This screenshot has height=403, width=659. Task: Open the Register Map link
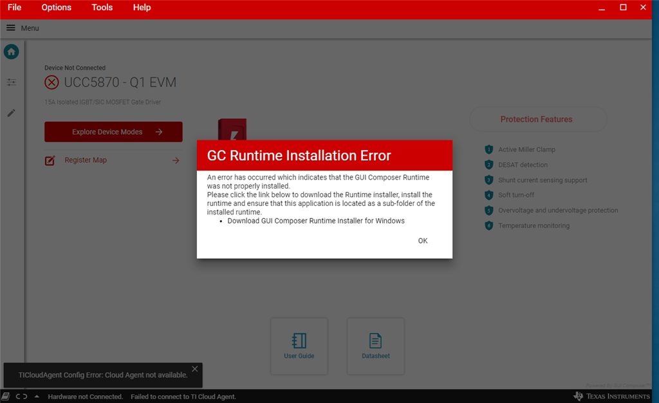86,160
